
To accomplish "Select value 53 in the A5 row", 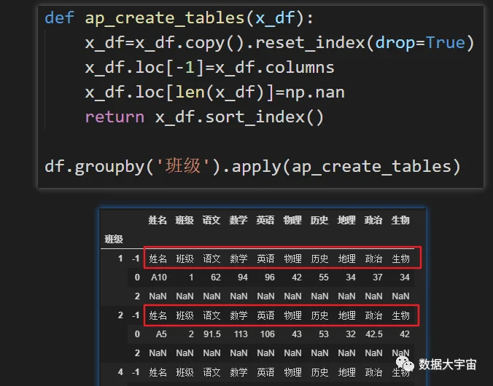I will (324, 334).
